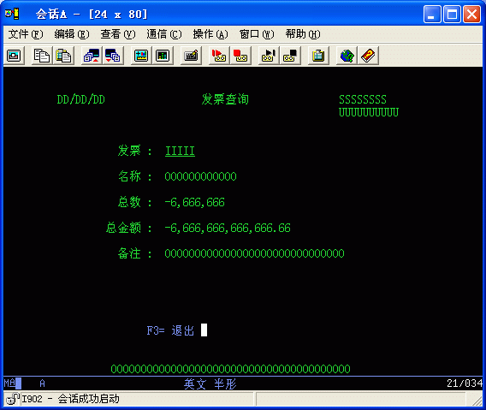Open the Display setup toolbar icon
Screen dimensions: 486x410
click(141, 56)
